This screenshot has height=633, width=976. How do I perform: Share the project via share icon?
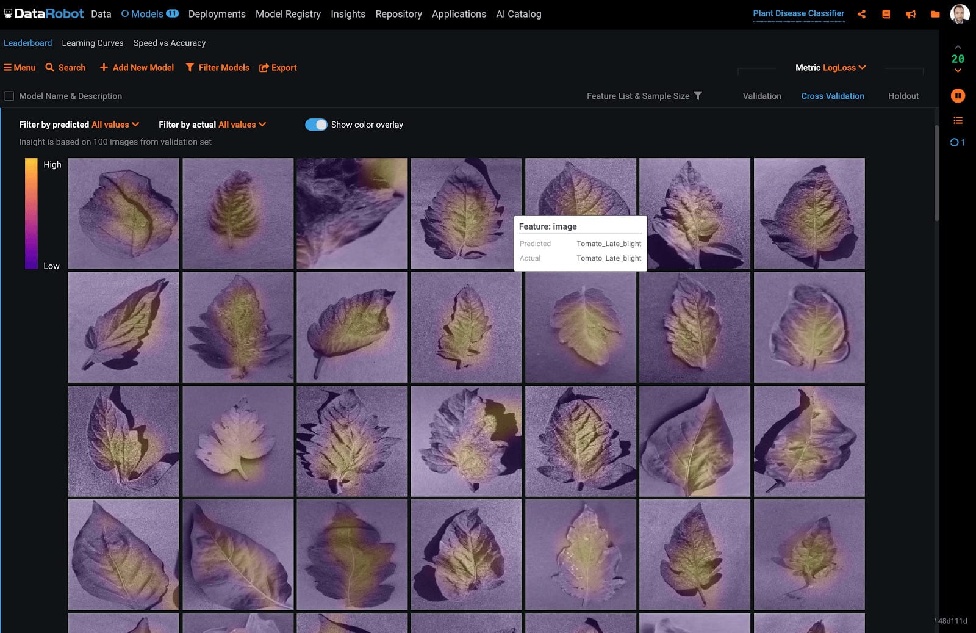(x=861, y=14)
